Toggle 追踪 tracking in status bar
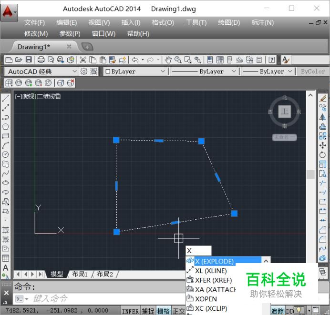The image size is (330, 315). 278,311
